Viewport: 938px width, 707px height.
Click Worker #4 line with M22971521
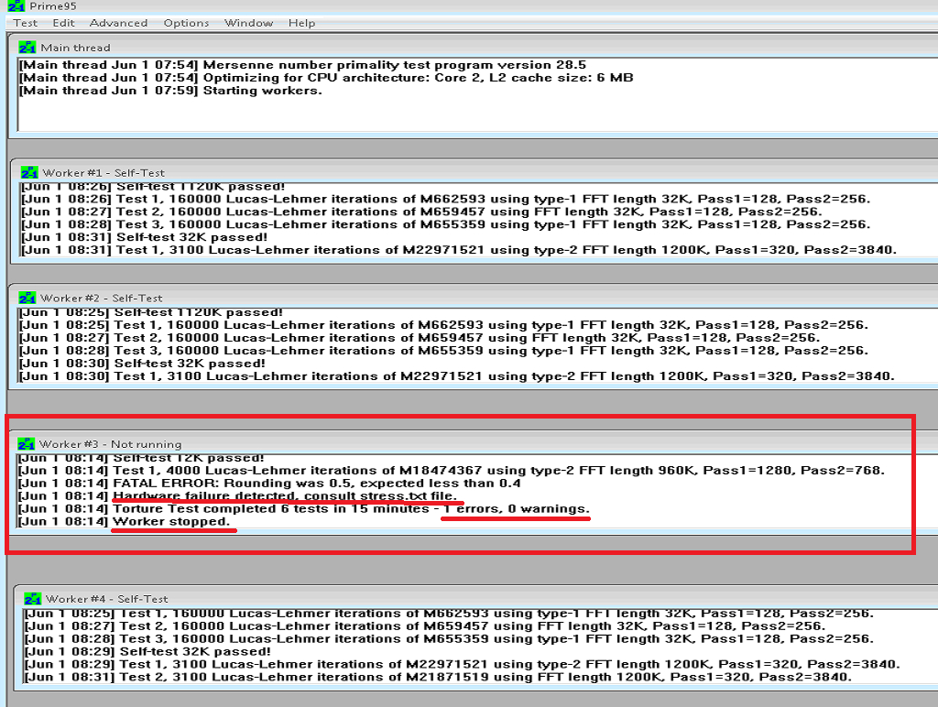[x=462, y=664]
